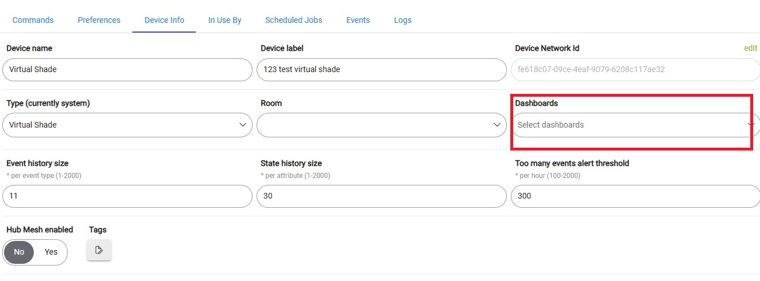Set Hub Mesh enabled to Yes

[x=51, y=252]
